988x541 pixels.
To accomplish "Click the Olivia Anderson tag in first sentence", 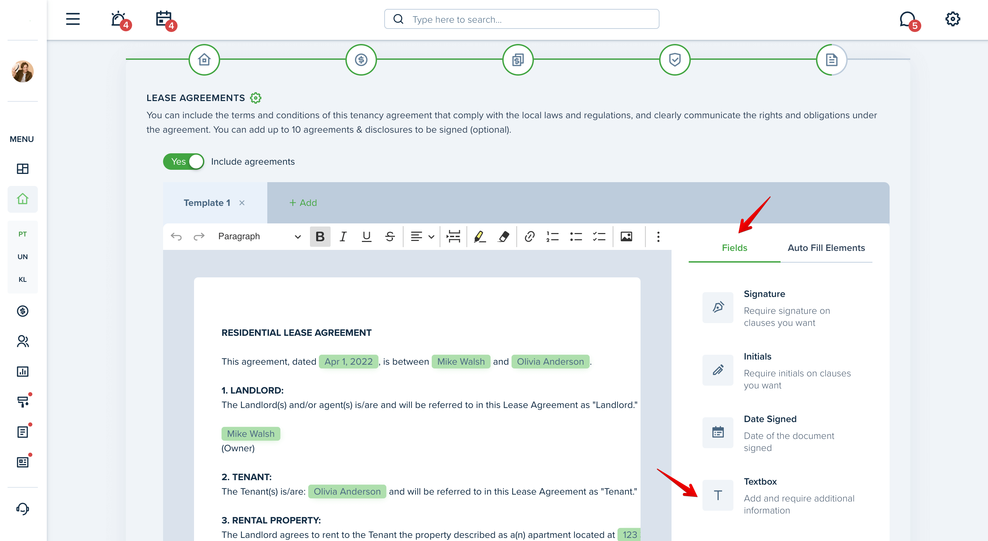I will [x=550, y=362].
